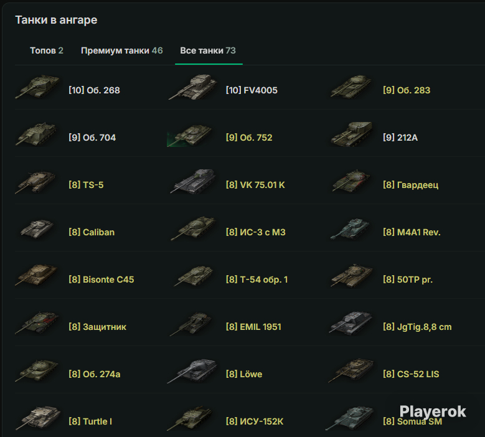Click the EMIL 1951 tank image
This screenshot has height=437, width=485.
(x=192, y=324)
